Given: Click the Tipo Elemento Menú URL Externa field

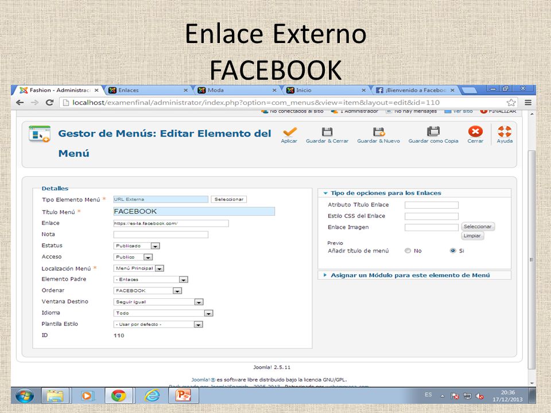Looking at the screenshot, I should 161,200.
